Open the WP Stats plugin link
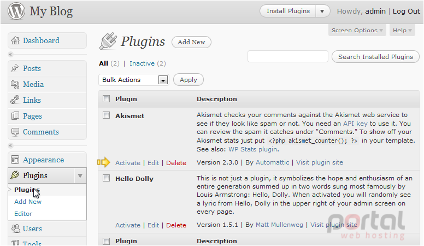The height and width of the screenshot is (246, 424). point(253,149)
